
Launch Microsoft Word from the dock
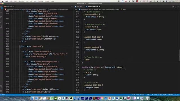[x=117, y=98]
